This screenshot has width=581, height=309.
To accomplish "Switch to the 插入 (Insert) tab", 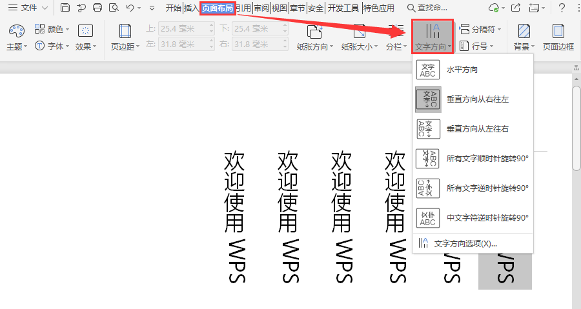I will pyautogui.click(x=191, y=8).
